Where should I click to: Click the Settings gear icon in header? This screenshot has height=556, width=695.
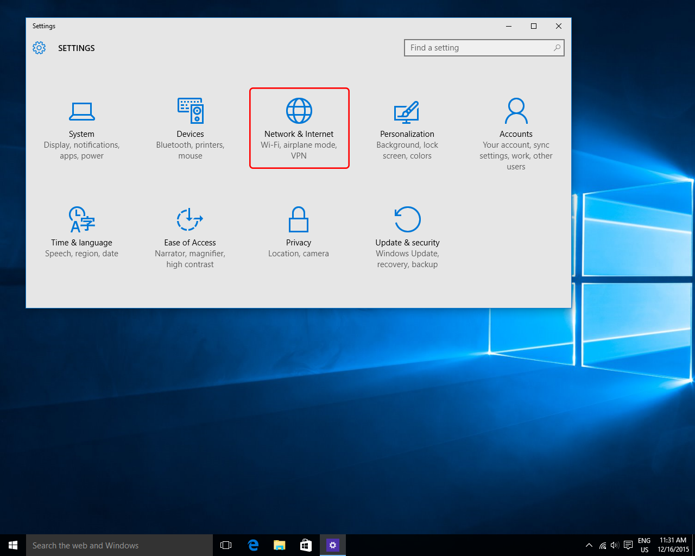pyautogui.click(x=39, y=48)
